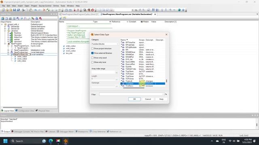The width and height of the screenshot is (259, 145).
Task: Switch to Physical View tab
Action: (x=42, y=111)
